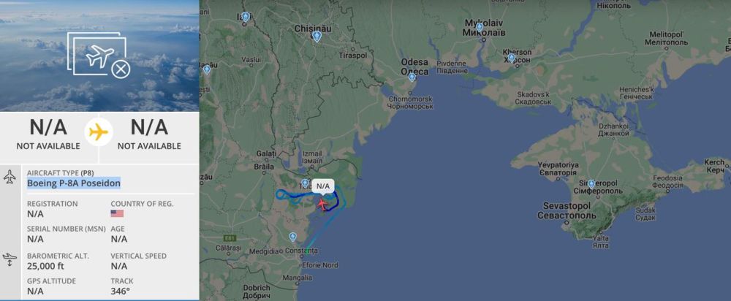The width and height of the screenshot is (731, 301).
Task: Click the no-photo-available aircraft image icon
Action: (x=99, y=55)
